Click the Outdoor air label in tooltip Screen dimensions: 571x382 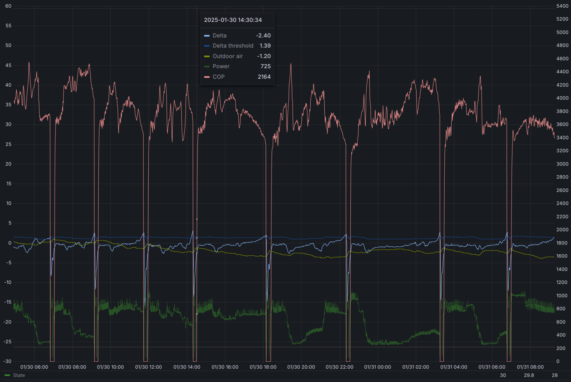228,56
